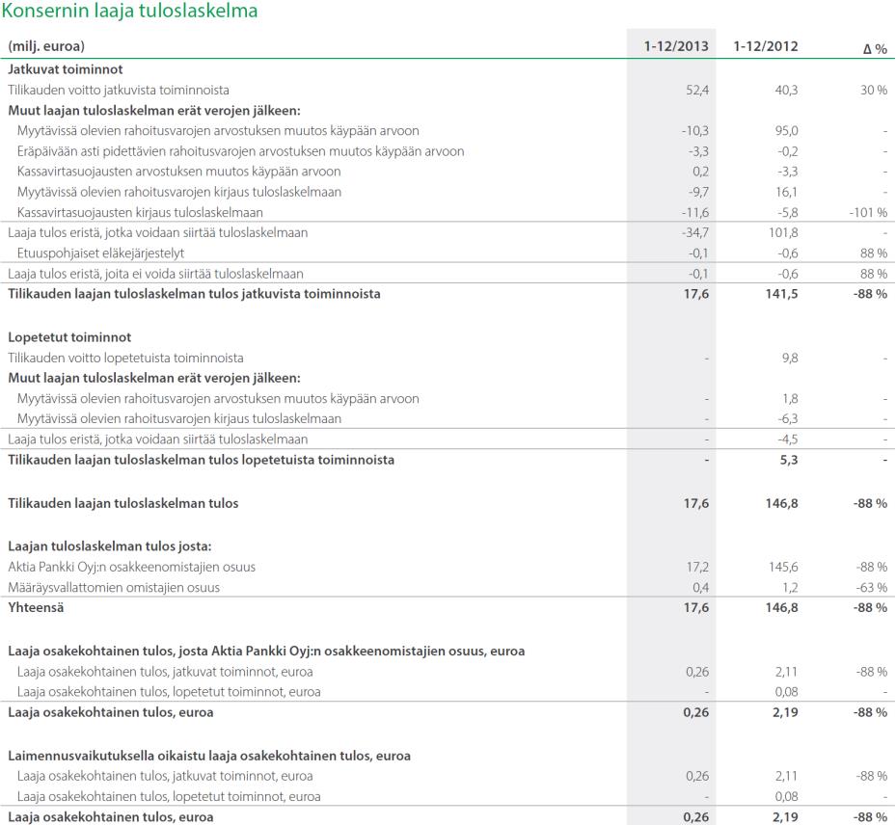This screenshot has height=825, width=896.
Task: Select 'Tilikauden laajan tuloslaskelman tulos lopetetuista toiminnoista' label
Action: (202, 460)
